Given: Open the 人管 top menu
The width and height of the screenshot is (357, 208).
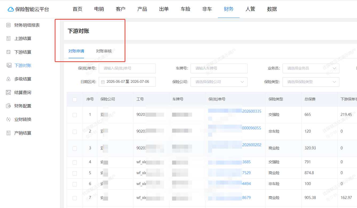Looking at the screenshot, I should 250,9.
